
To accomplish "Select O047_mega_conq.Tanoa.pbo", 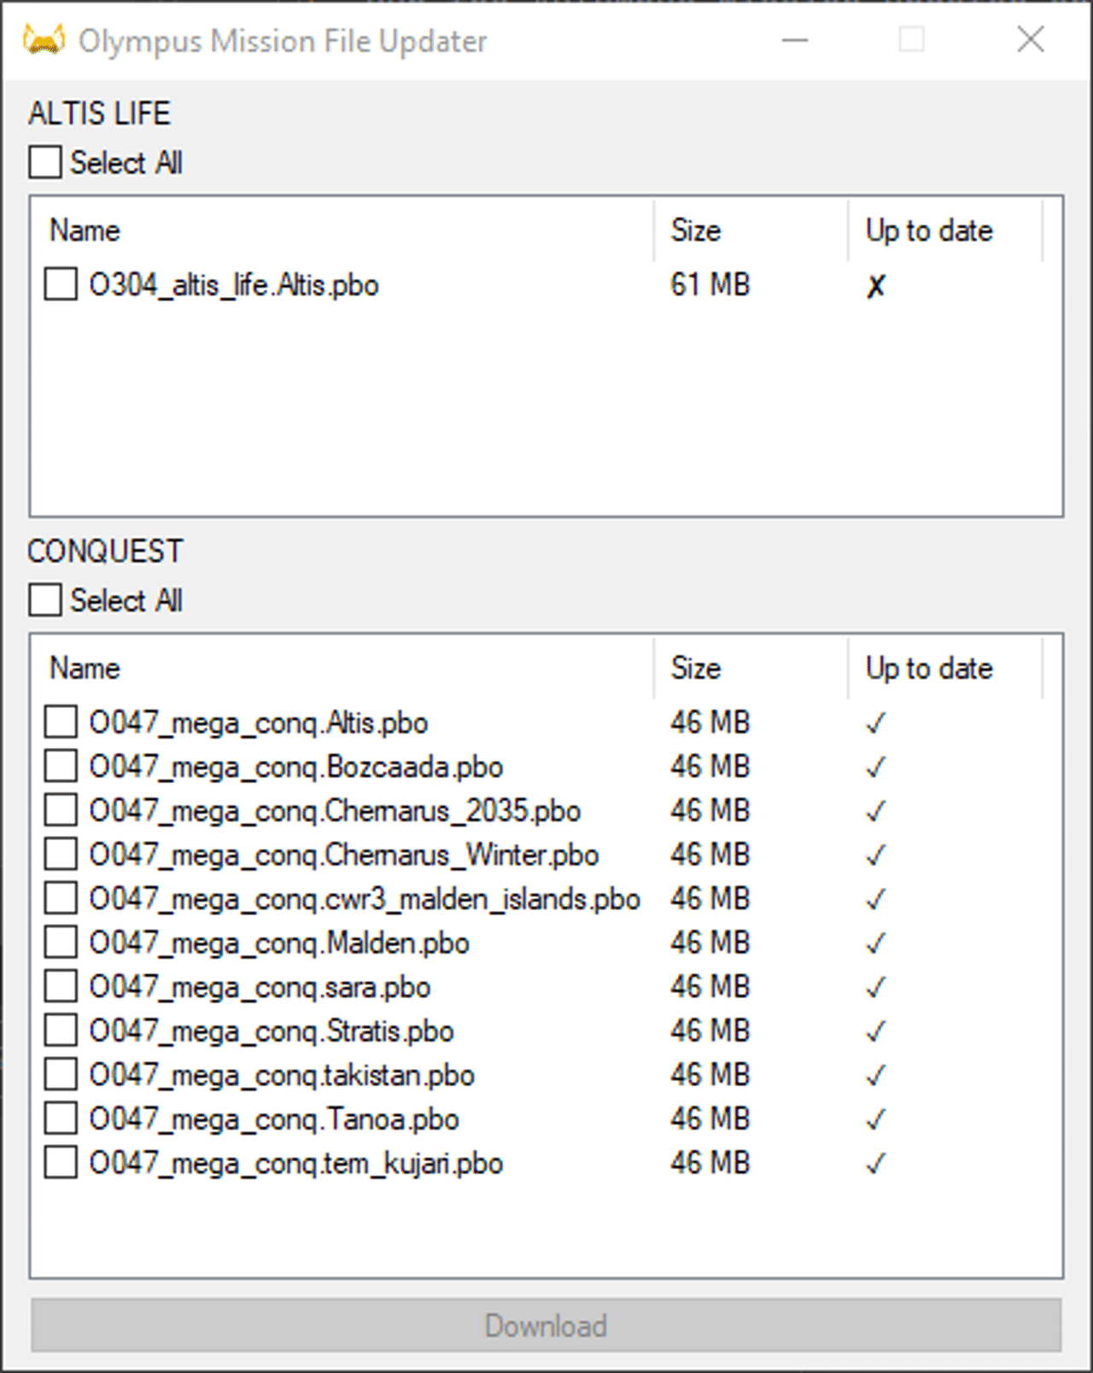I will [x=60, y=1119].
